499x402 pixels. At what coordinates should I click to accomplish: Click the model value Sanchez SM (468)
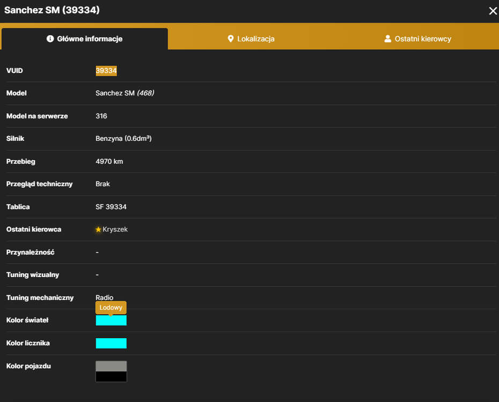pos(124,93)
